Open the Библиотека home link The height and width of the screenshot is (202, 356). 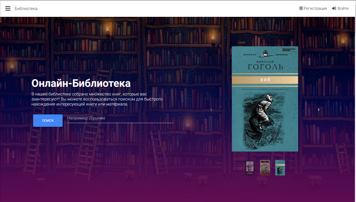pyautogui.click(x=26, y=8)
